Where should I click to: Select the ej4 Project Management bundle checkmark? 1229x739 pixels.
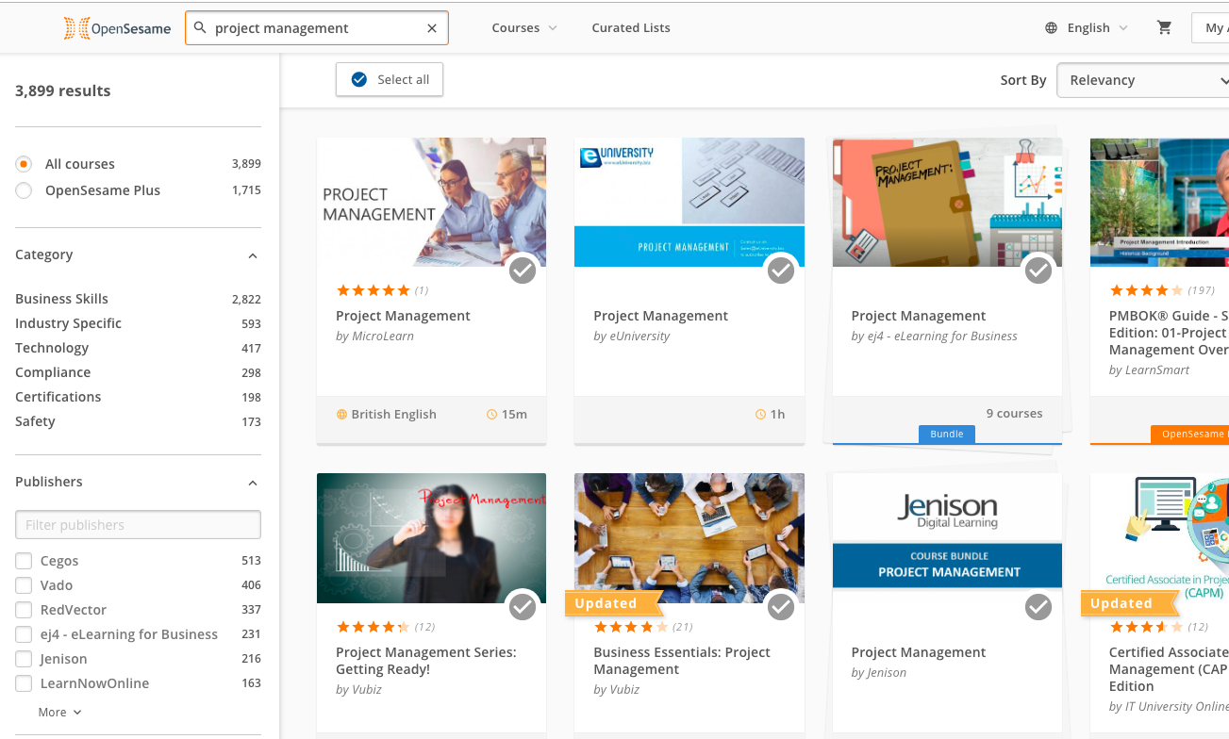pyautogui.click(x=1038, y=271)
